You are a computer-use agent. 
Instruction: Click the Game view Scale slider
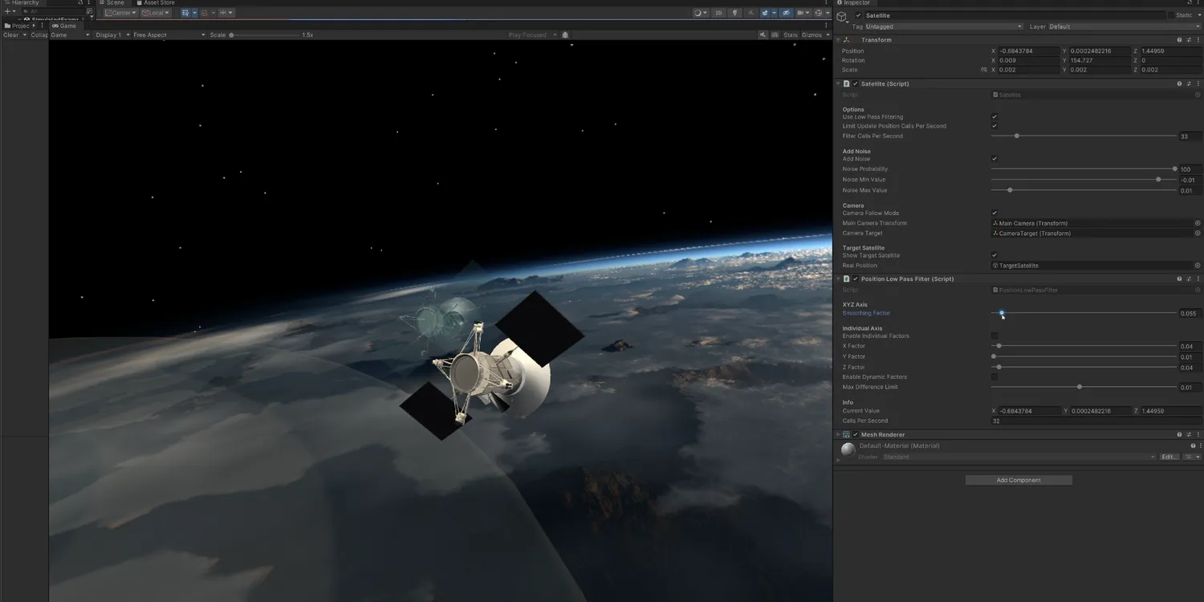[265, 35]
